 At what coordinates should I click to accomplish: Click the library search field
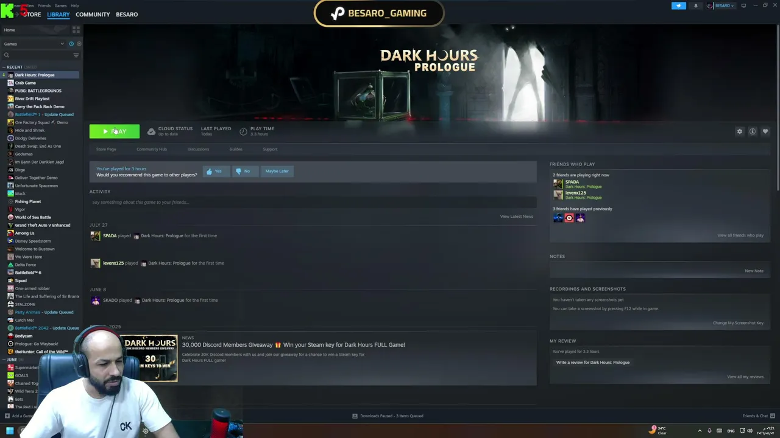(37, 55)
